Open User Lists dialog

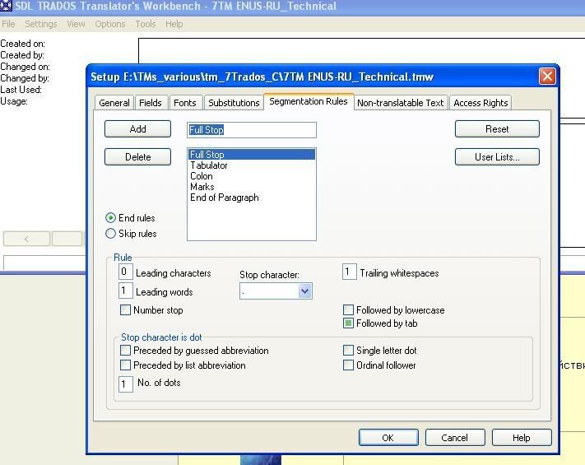(497, 156)
